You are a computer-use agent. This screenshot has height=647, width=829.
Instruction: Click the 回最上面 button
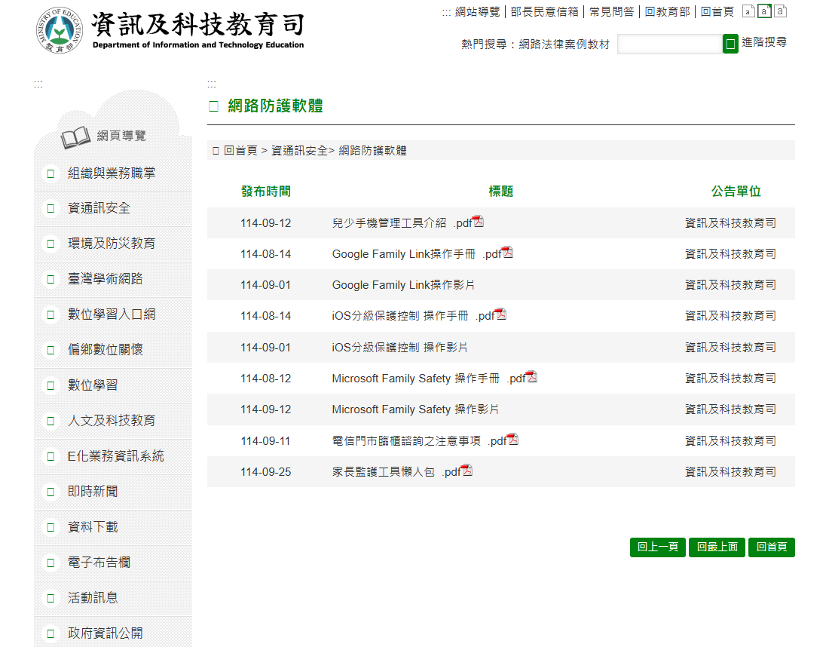(716, 547)
